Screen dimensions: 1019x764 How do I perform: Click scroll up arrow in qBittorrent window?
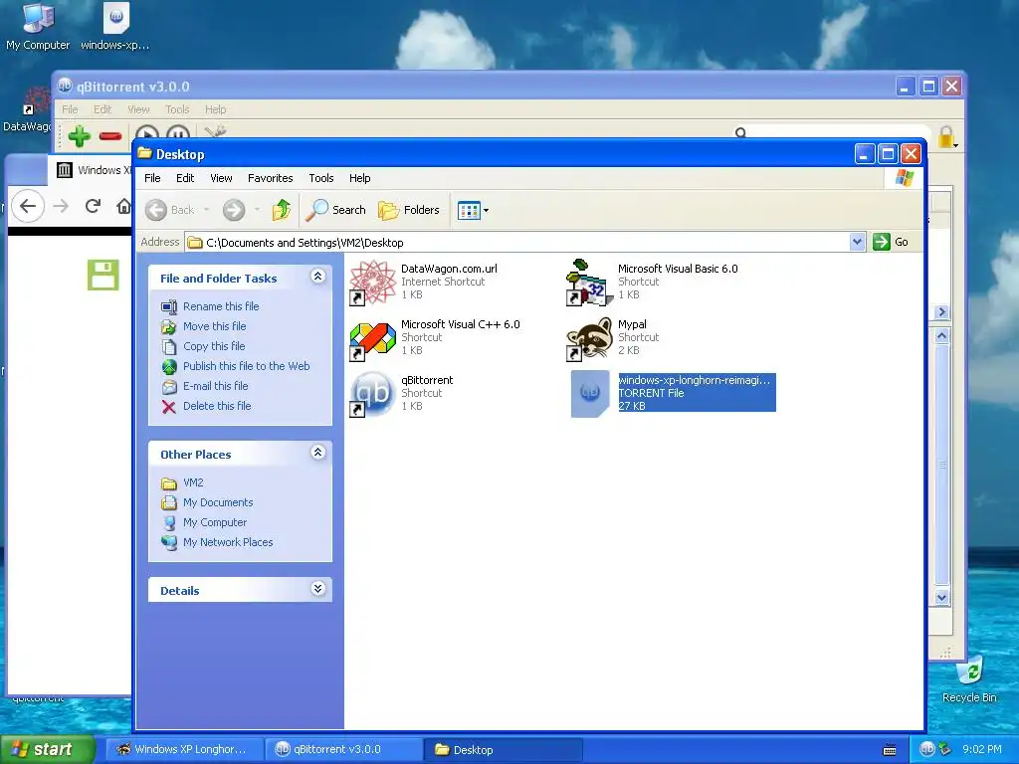(x=941, y=336)
